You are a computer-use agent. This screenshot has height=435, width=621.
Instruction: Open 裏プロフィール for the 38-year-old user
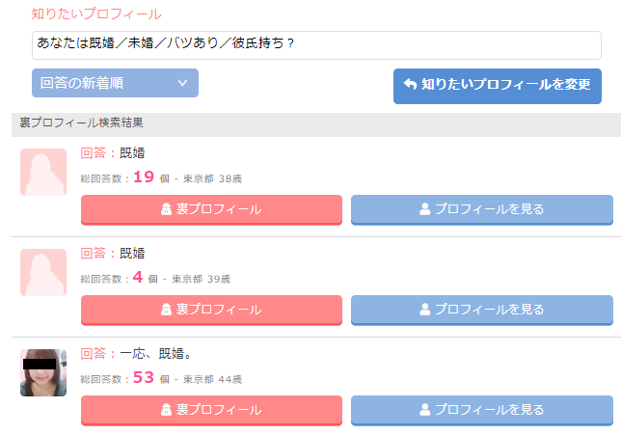pyautogui.click(x=211, y=209)
